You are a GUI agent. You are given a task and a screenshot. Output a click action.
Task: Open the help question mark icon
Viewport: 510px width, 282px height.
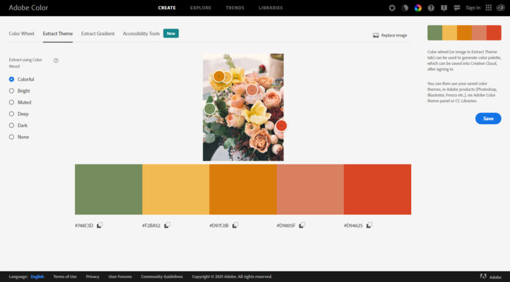point(431,8)
